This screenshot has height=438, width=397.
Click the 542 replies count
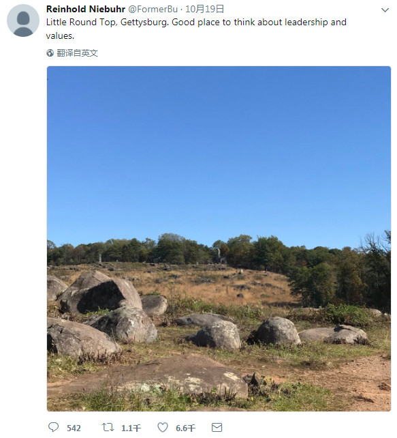(x=74, y=428)
